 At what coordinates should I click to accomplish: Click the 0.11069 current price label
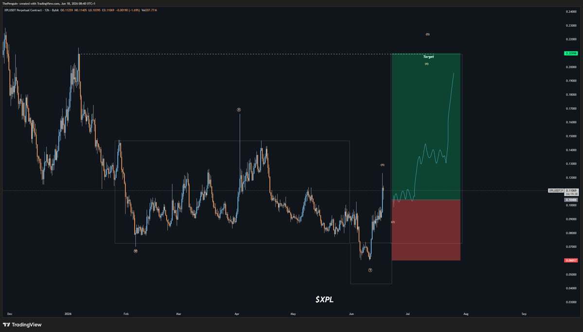pyautogui.click(x=571, y=191)
